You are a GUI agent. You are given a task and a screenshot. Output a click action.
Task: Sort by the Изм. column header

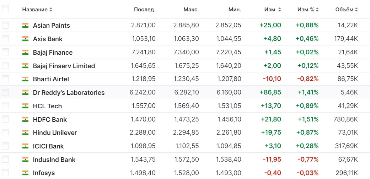[x=273, y=10]
